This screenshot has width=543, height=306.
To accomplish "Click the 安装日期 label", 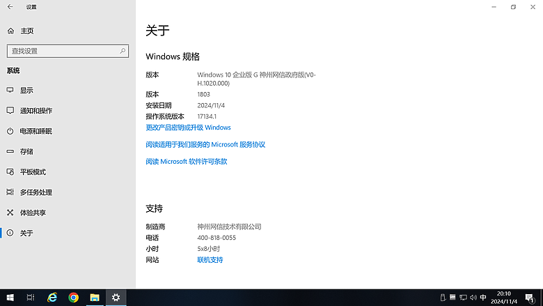I will click(159, 105).
